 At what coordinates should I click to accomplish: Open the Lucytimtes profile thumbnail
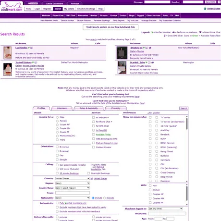coord(8,53)
